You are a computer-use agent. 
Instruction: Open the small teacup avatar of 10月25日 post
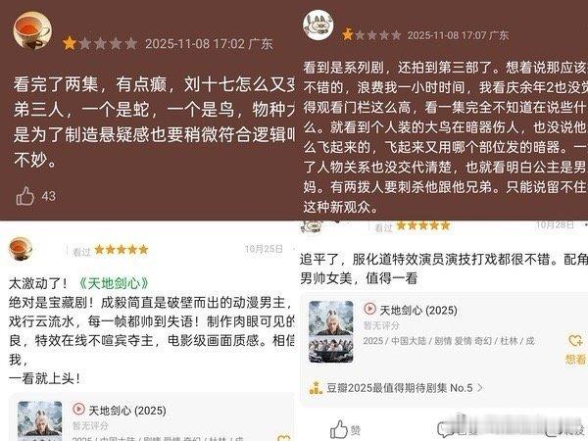pyautogui.click(x=21, y=249)
